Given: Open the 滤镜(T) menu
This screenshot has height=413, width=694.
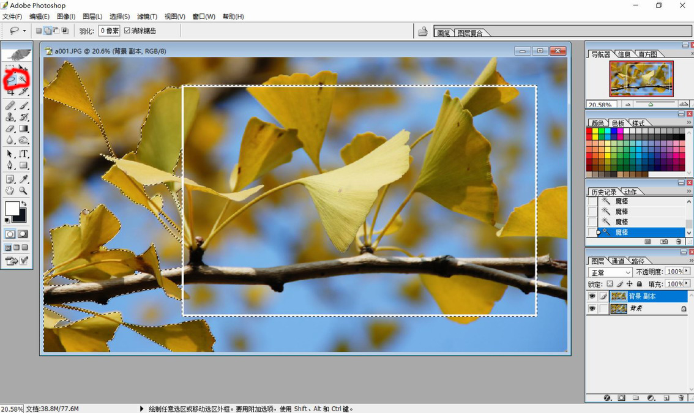Looking at the screenshot, I should point(147,17).
